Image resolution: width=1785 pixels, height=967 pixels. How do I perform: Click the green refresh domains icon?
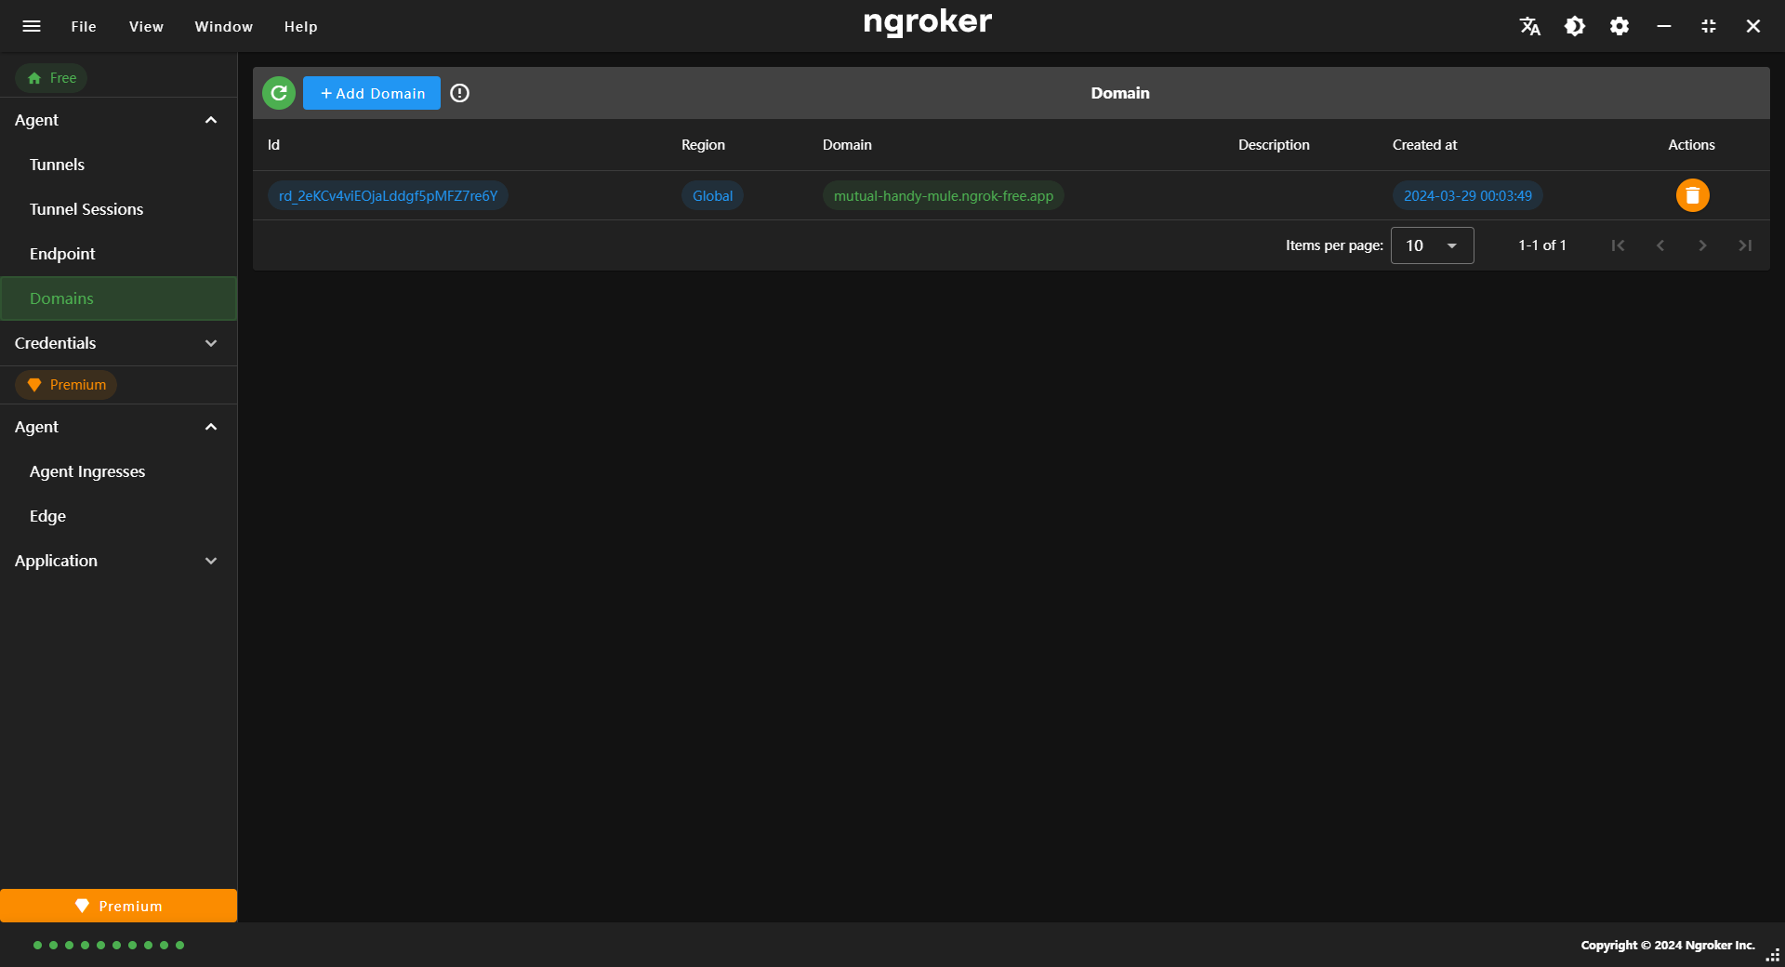pos(279,93)
